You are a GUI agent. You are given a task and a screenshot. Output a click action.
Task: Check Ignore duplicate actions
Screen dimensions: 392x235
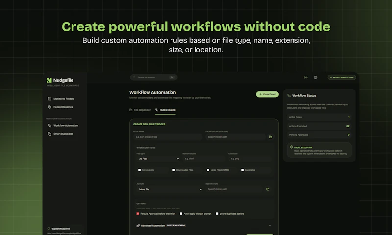[217, 214]
